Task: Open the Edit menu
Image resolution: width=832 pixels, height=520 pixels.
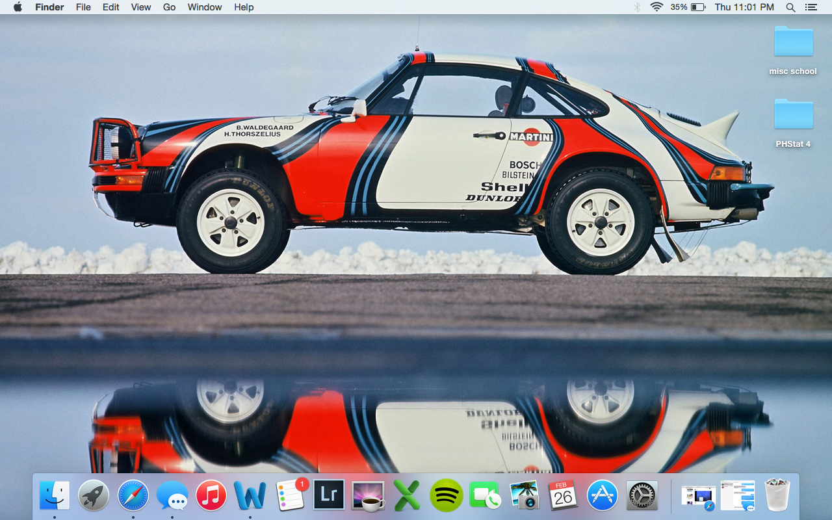Action: pos(110,7)
